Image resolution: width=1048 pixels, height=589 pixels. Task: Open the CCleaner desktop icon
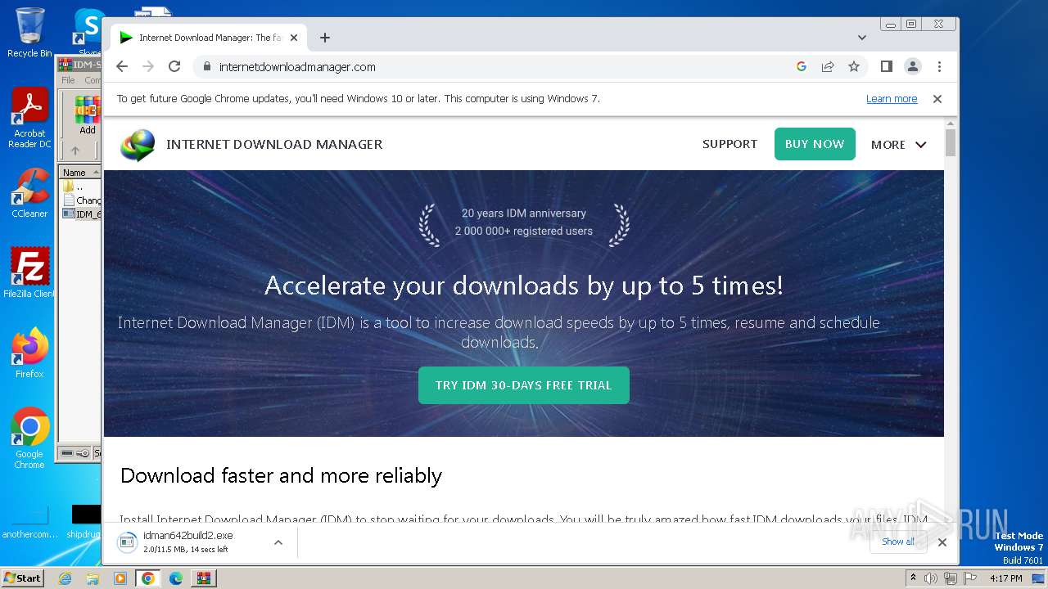29,193
